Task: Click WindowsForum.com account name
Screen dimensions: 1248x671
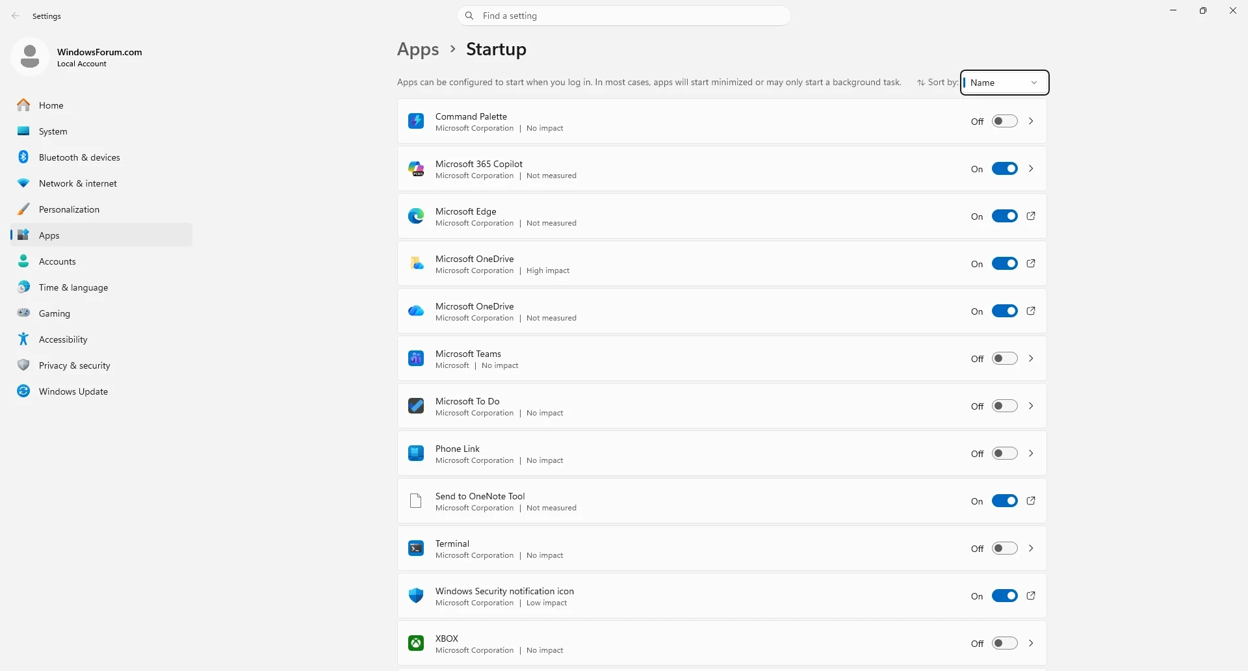Action: pyautogui.click(x=99, y=52)
